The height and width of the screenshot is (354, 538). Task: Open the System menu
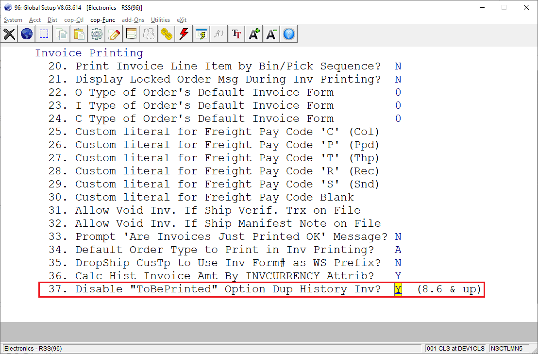pyautogui.click(x=13, y=20)
